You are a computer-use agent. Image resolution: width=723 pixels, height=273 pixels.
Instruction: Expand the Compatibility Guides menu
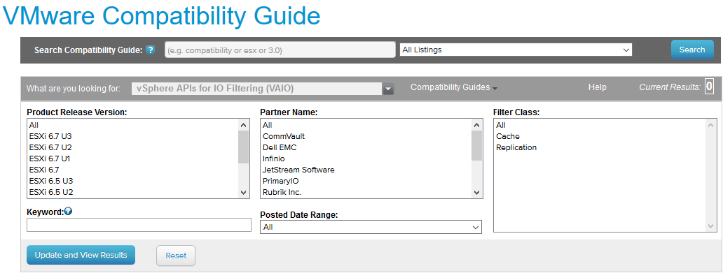[x=454, y=87]
